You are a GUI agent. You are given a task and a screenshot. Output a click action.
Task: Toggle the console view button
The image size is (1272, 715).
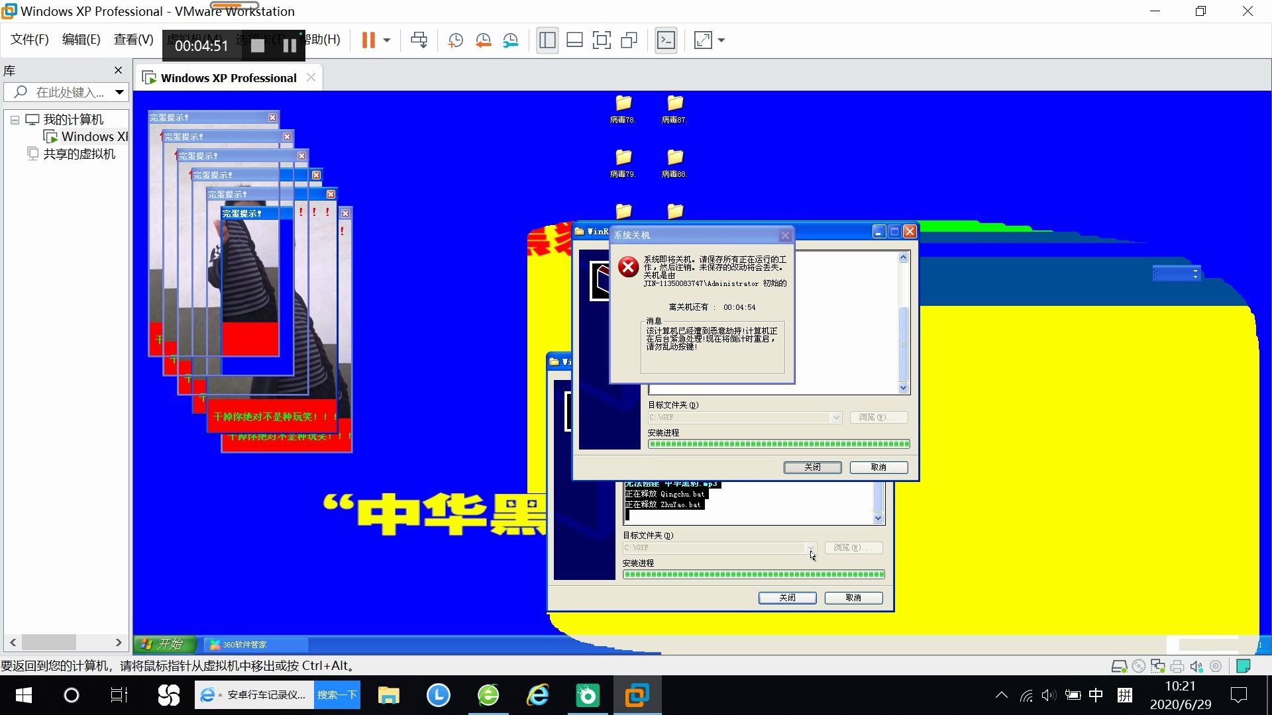pos(666,40)
